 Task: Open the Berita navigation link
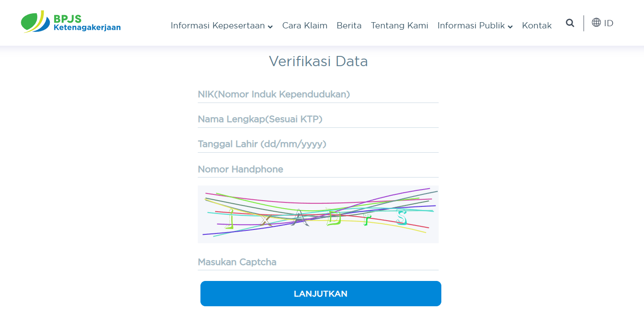pos(349,26)
